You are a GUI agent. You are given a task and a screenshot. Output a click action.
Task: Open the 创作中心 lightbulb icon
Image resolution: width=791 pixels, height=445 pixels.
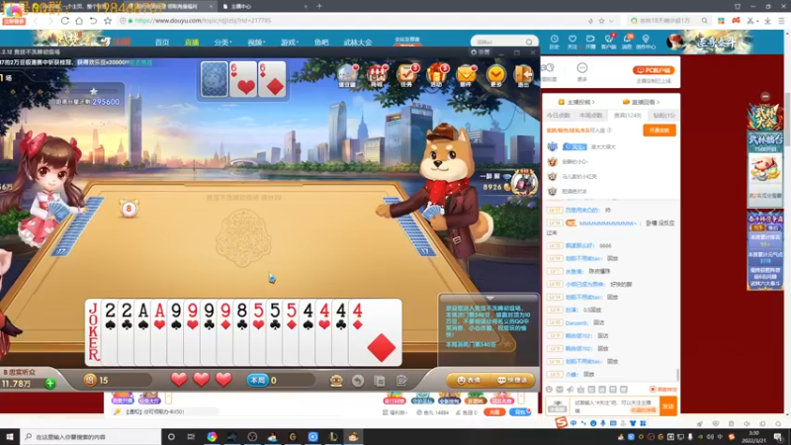click(x=646, y=42)
